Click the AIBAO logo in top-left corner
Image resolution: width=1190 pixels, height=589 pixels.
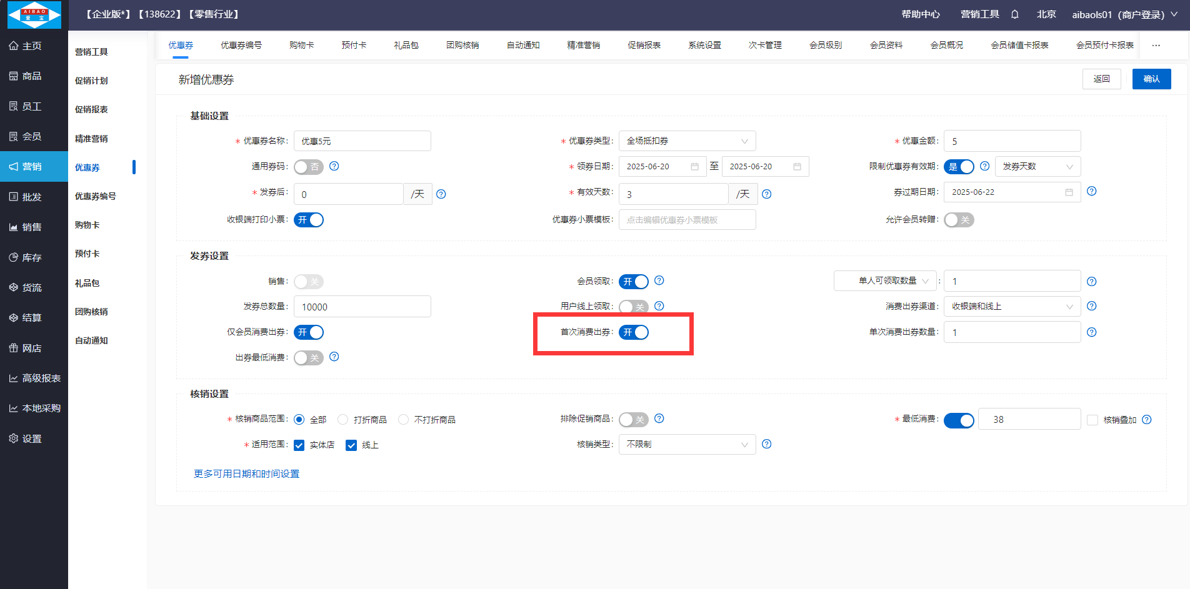coord(34,15)
